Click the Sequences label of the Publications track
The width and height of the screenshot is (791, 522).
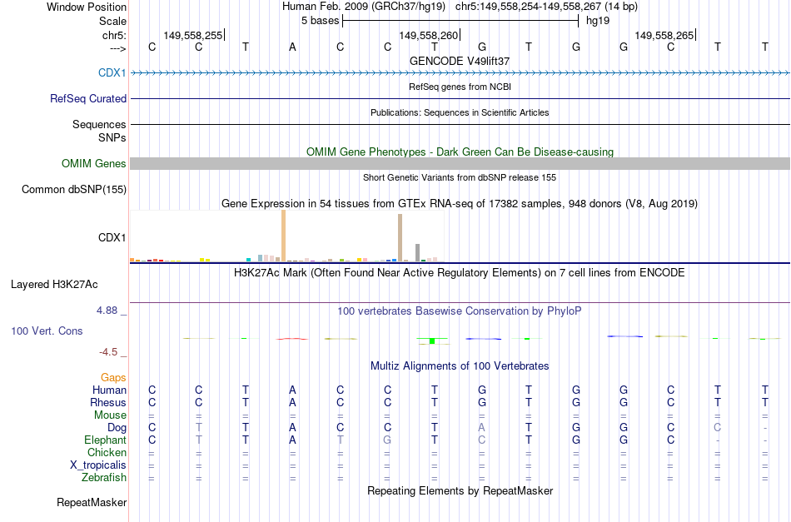click(99, 125)
